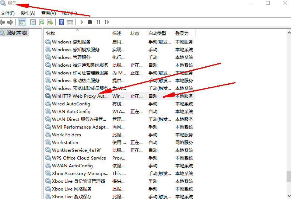Select Windows 移动热点服务 row

point(120,81)
